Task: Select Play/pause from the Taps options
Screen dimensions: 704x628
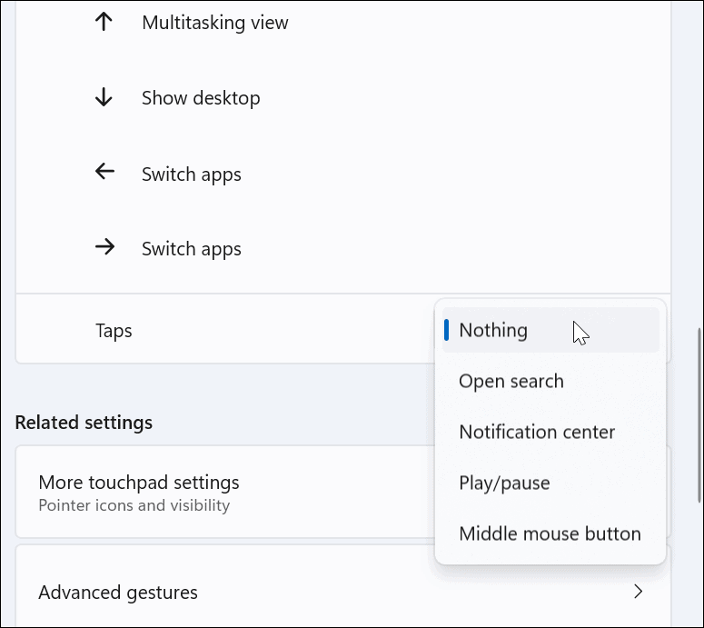Action: coord(504,483)
